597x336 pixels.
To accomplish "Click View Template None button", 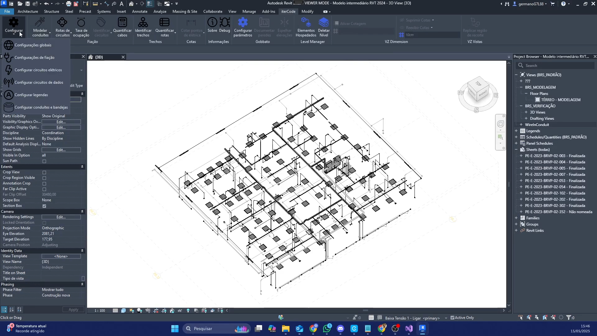I will coord(61,256).
